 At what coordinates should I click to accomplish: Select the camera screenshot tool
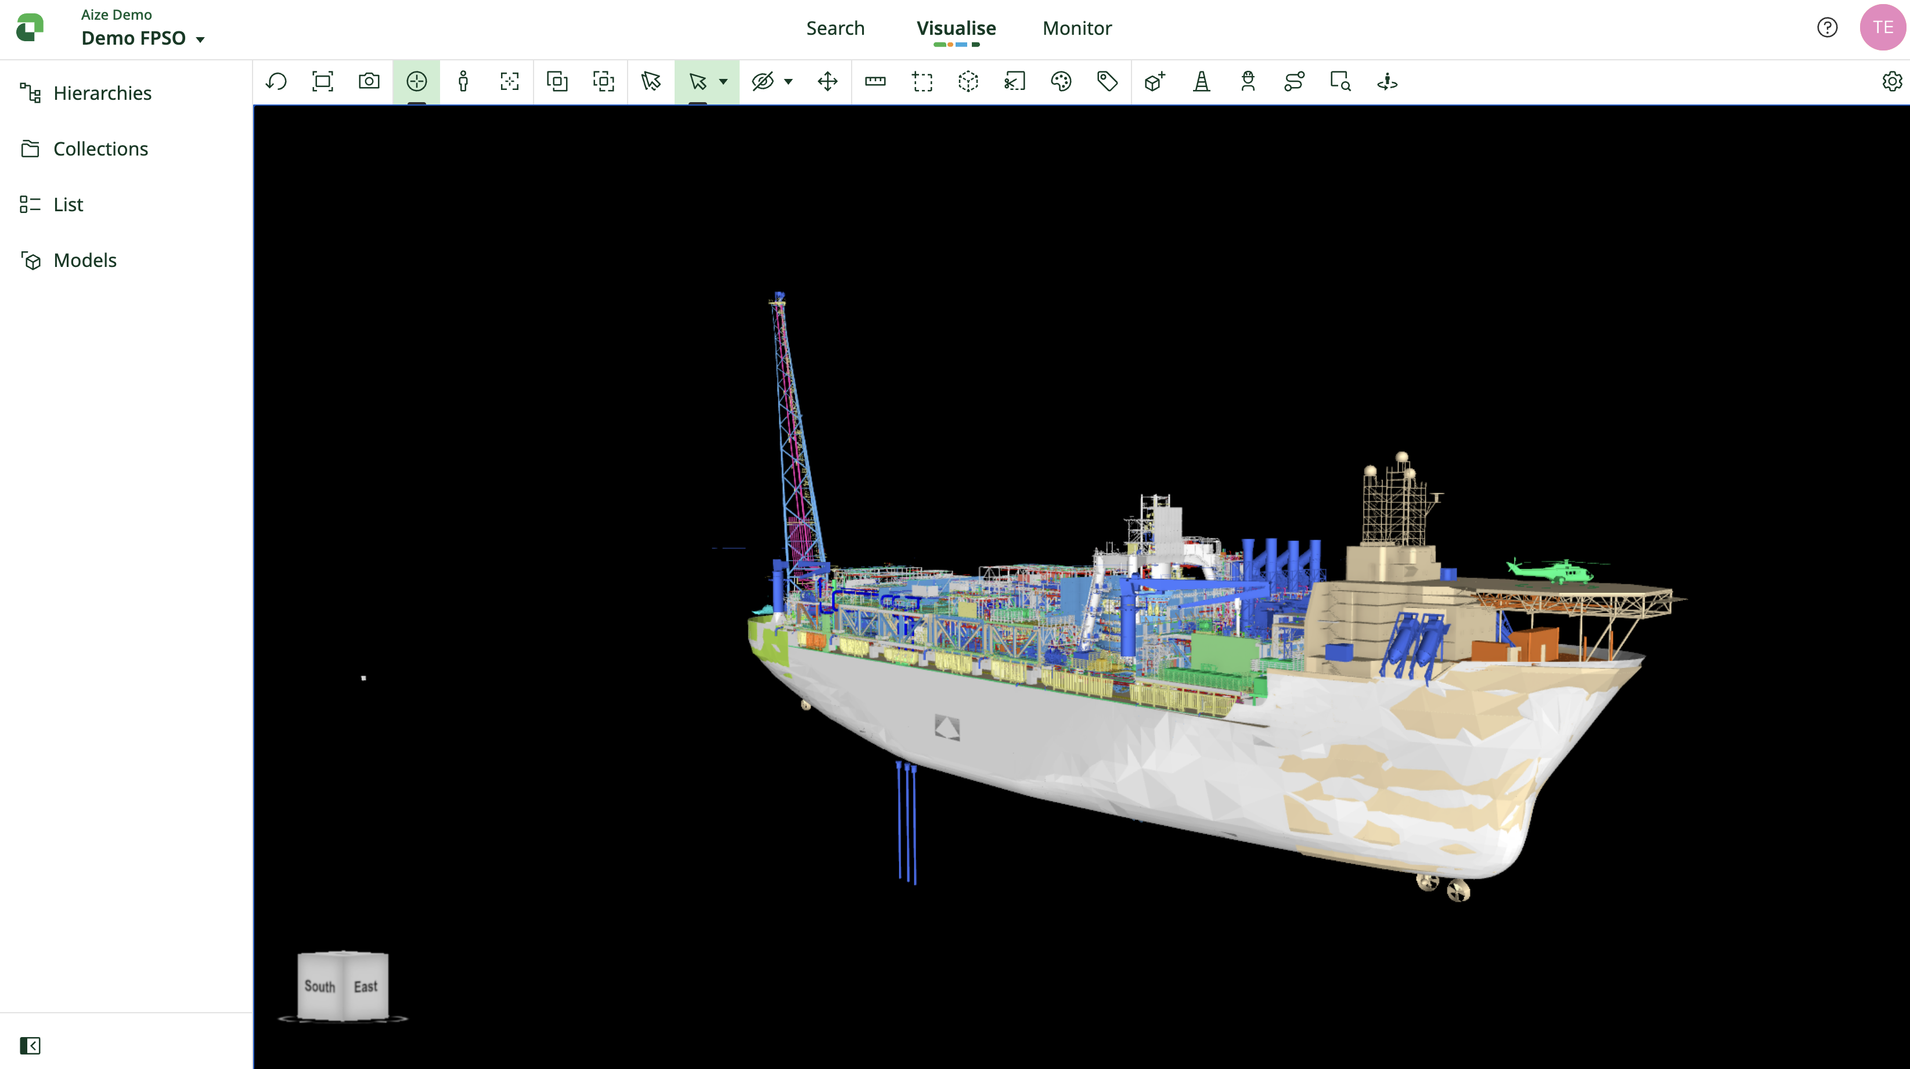coord(369,82)
